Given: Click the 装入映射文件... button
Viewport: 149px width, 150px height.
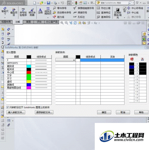Looking at the screenshot, I should click(x=16, y=112).
